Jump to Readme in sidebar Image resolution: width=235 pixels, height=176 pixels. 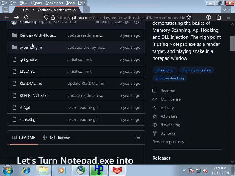click(x=164, y=91)
